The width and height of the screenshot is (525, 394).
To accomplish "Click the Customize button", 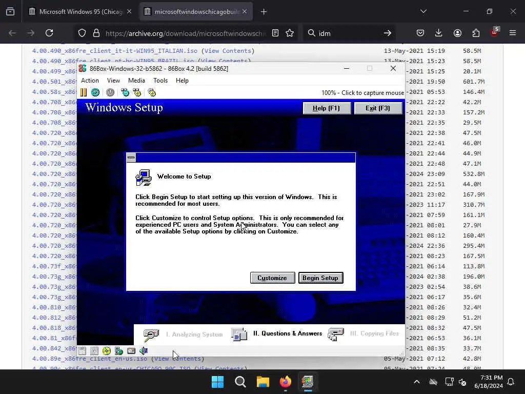I will point(272,278).
